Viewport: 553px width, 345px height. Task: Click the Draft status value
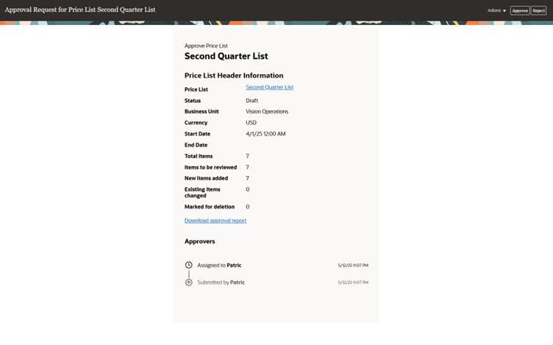(x=252, y=101)
